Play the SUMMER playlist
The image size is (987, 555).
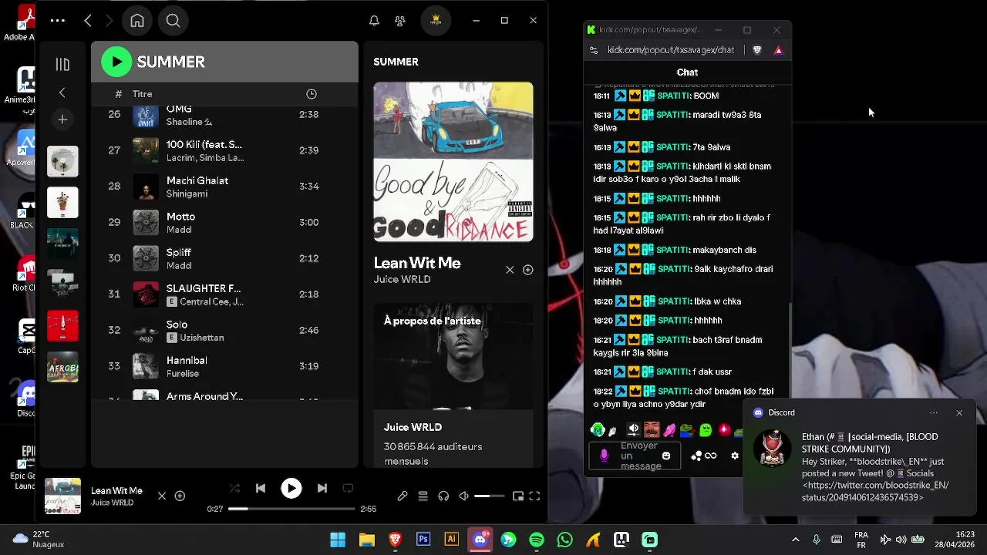pos(116,62)
